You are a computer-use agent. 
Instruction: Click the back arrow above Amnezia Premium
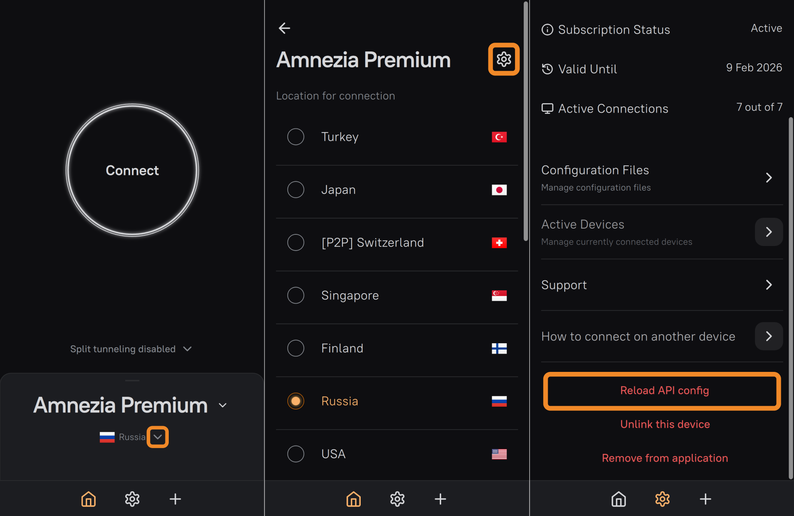pos(284,28)
